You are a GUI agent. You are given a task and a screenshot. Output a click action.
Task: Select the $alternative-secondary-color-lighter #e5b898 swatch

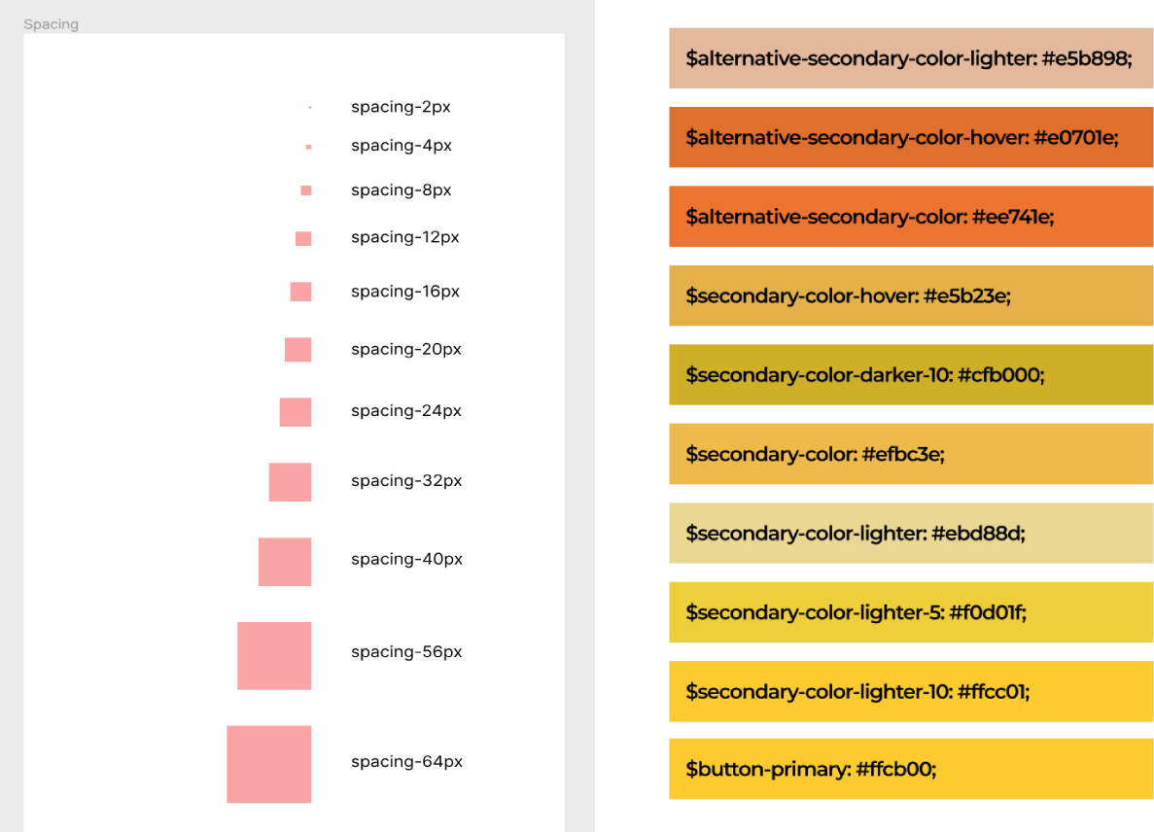pos(911,58)
